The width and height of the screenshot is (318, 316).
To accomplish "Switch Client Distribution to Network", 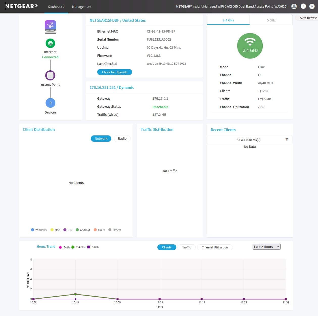I will click(x=101, y=138).
